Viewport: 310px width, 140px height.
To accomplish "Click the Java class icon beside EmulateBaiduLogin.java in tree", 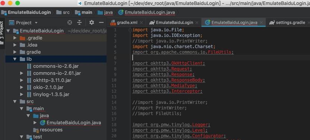I will (x=42, y=123).
